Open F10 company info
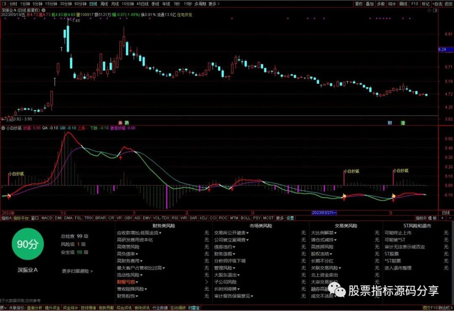 pos(414,4)
